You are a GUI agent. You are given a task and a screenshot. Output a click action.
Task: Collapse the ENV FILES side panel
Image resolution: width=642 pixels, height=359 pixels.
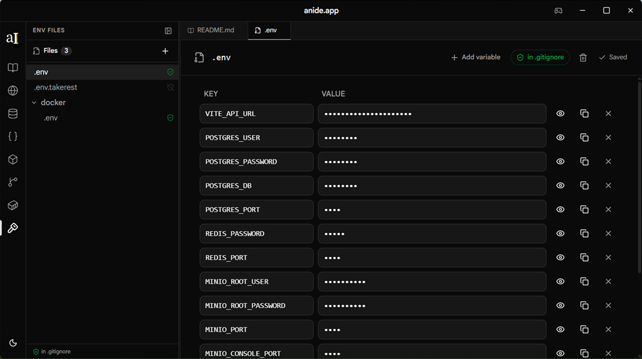pos(168,31)
